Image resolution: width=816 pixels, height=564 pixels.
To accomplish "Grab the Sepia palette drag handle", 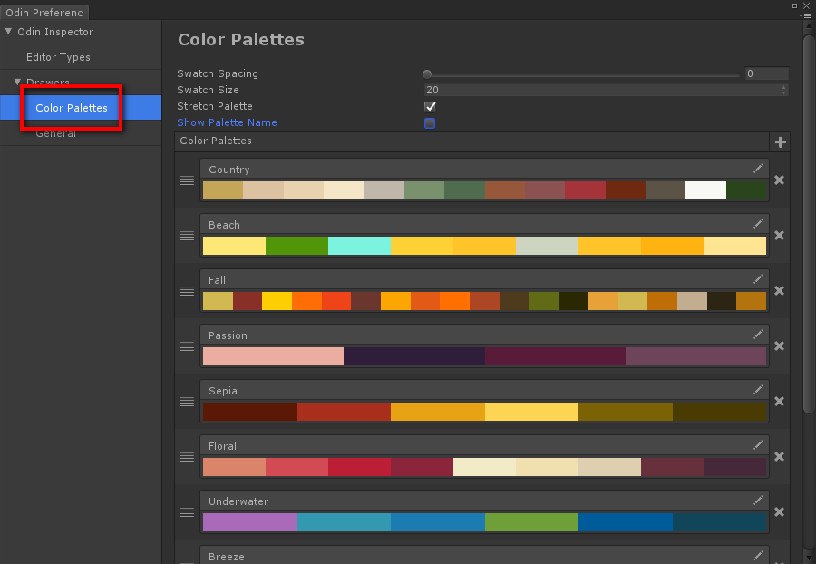I will [187, 402].
